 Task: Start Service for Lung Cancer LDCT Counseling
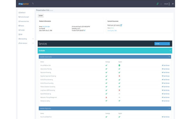[166, 90]
